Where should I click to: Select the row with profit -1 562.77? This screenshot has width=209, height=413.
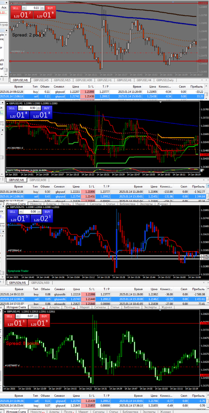click(x=102, y=192)
